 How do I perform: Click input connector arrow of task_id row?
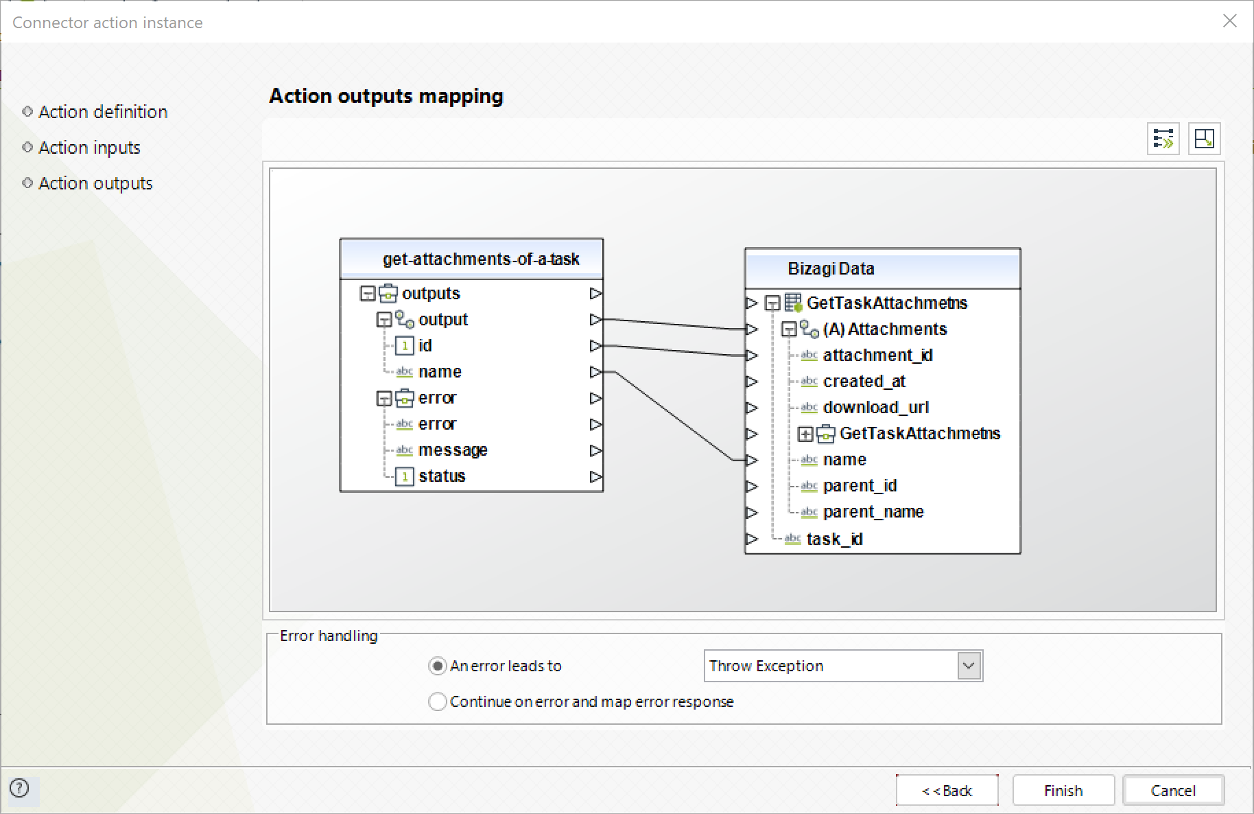(x=752, y=539)
